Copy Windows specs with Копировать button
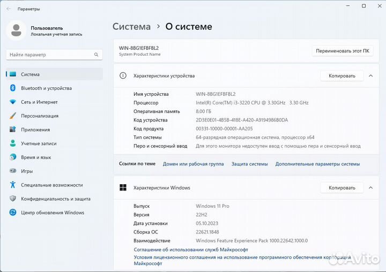This screenshot has height=272, width=386. pyautogui.click(x=342, y=187)
